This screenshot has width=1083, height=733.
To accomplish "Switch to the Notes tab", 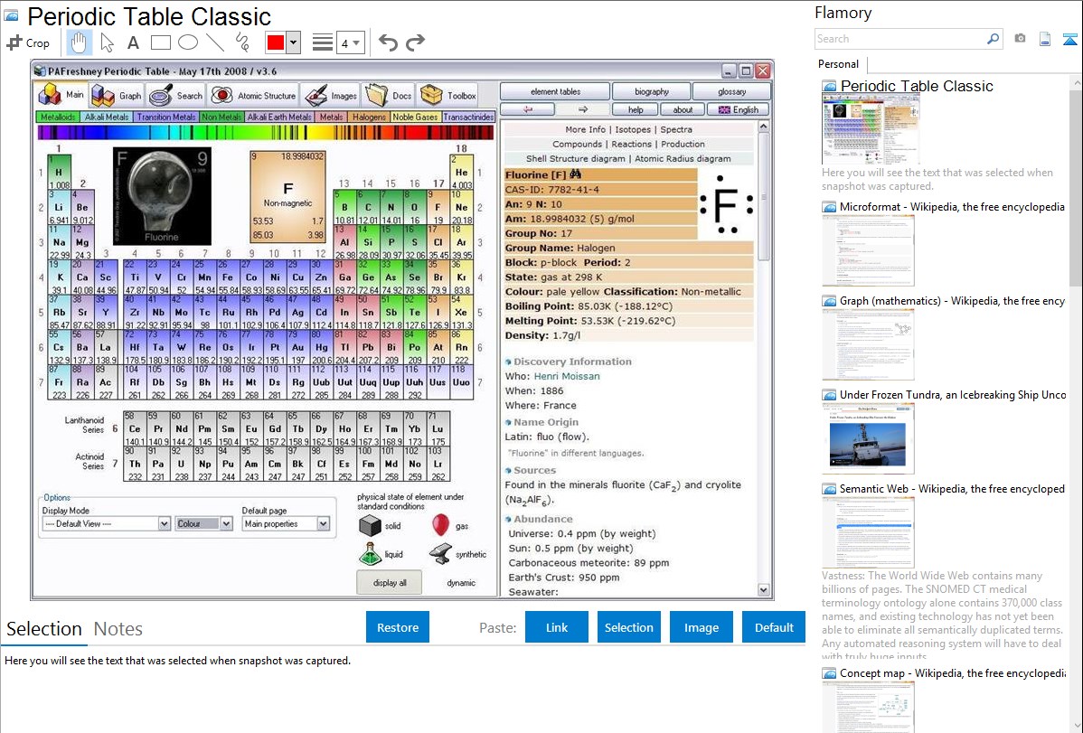I will pyautogui.click(x=118, y=629).
